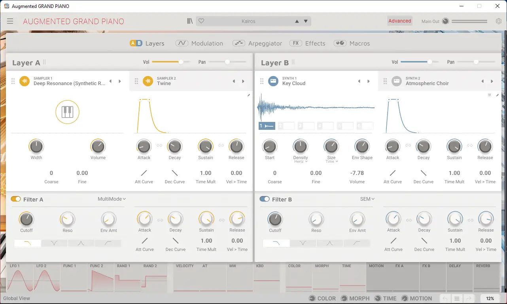
Task: Click the FUNC 2 modulation slot
Action: pyautogui.click(x=101, y=278)
